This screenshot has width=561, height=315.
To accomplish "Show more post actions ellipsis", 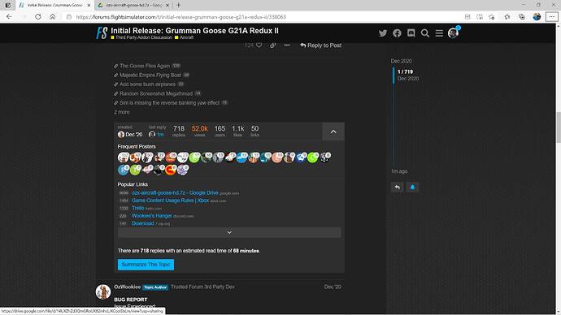I will click(287, 45).
